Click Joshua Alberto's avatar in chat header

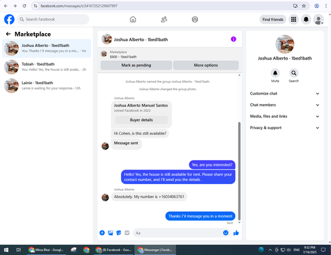pos(107,39)
